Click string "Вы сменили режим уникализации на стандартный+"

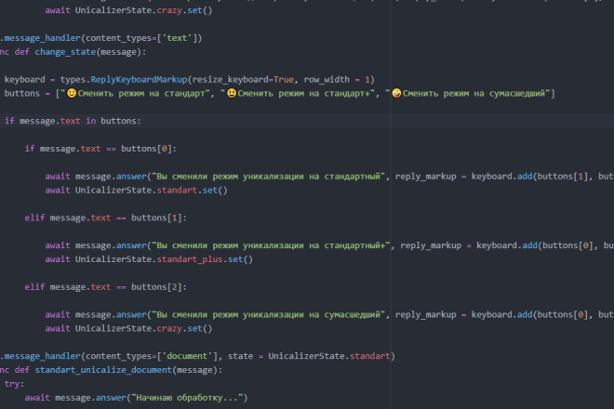[271, 245]
